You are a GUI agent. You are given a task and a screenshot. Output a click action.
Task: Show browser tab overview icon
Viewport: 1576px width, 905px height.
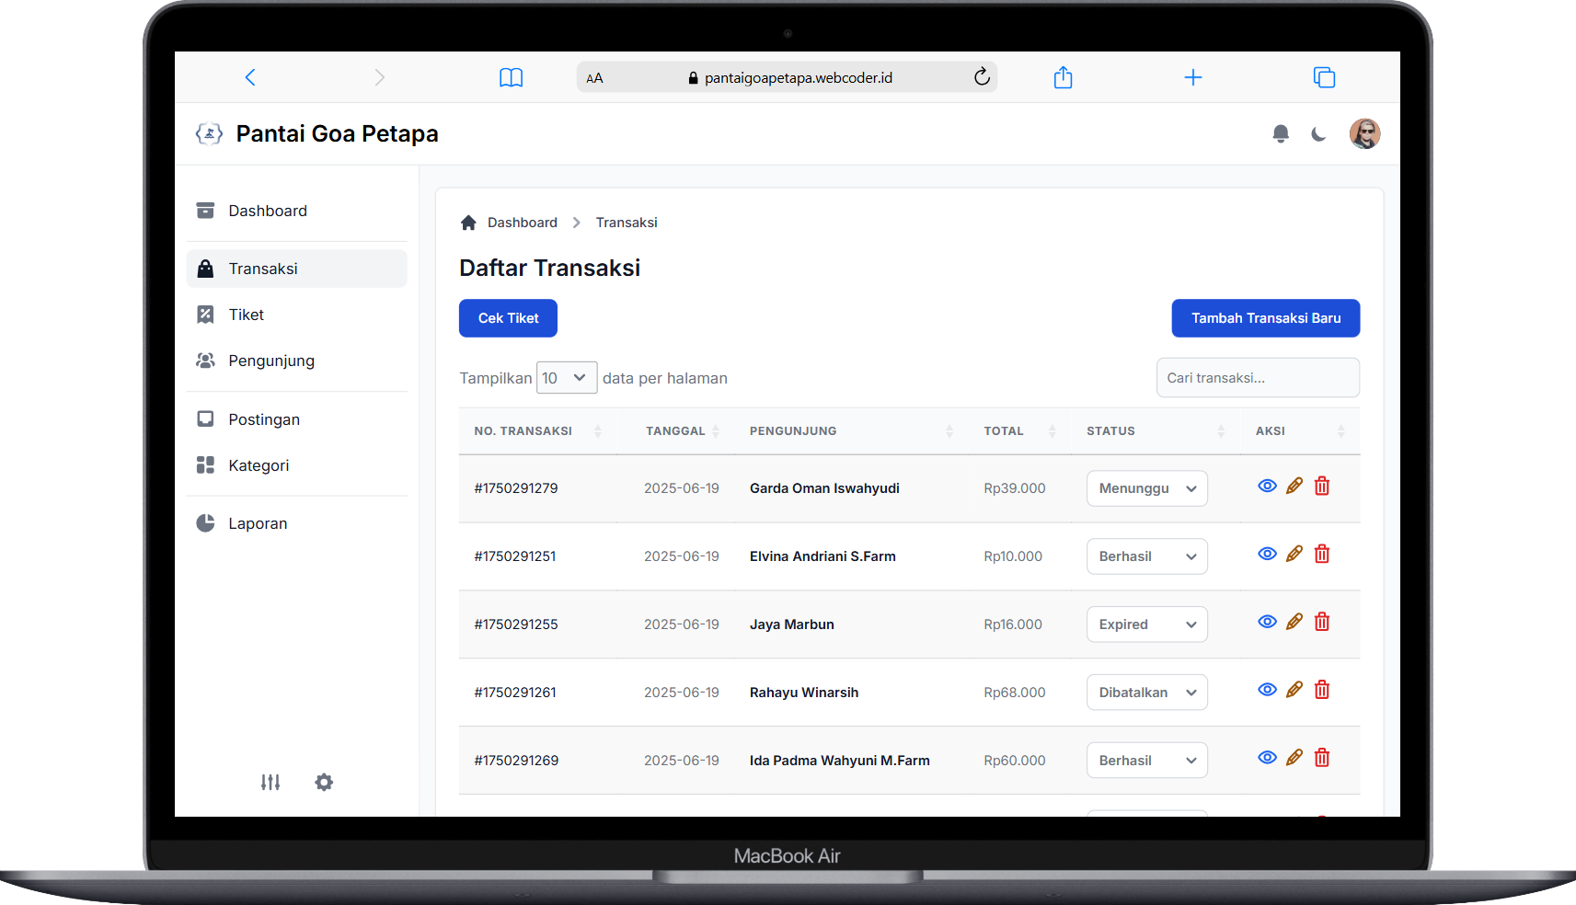click(x=1324, y=77)
